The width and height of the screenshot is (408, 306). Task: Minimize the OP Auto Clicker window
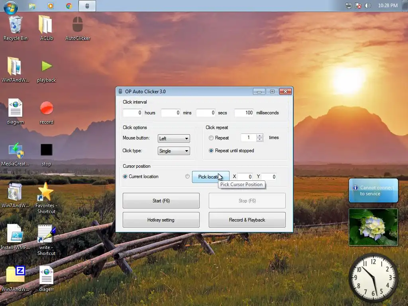pos(259,92)
